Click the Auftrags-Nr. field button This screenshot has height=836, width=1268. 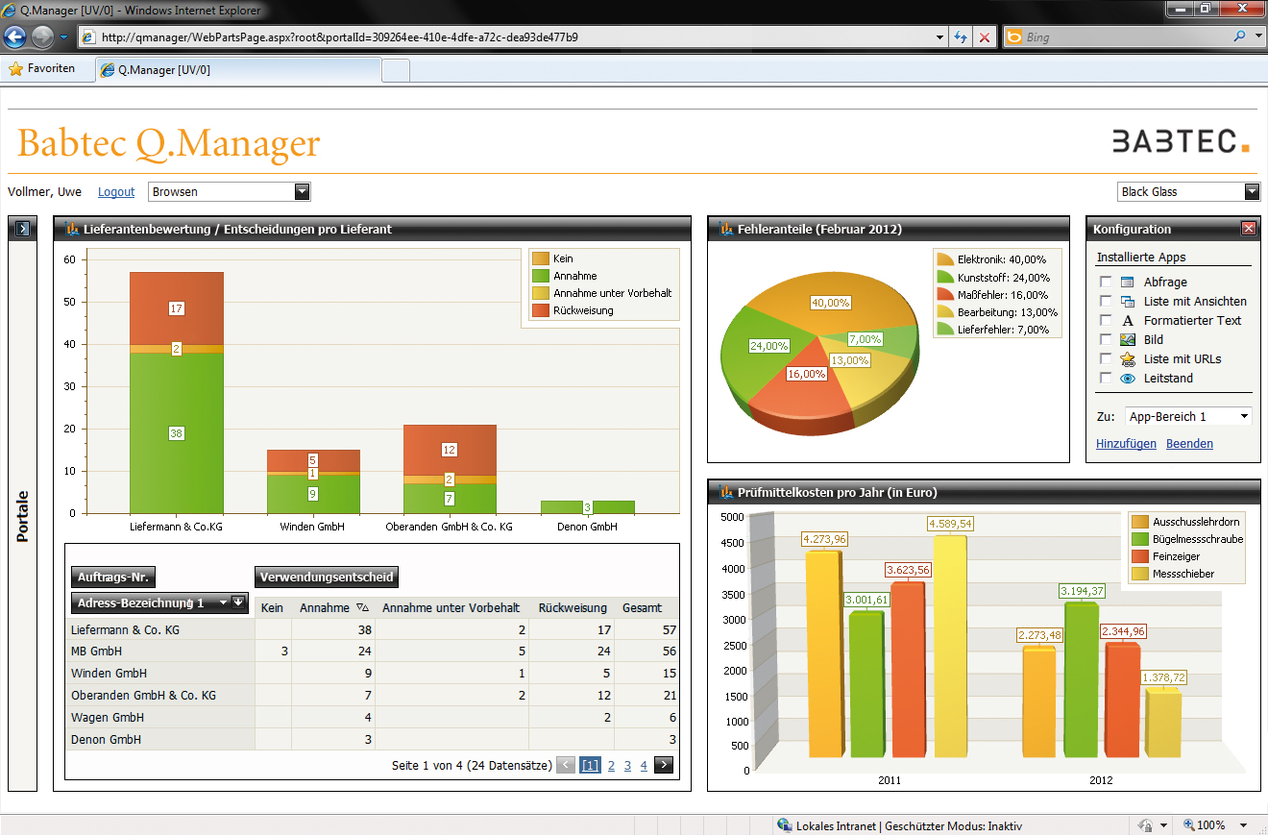[x=113, y=578]
